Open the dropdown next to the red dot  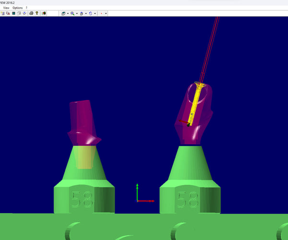106,13
